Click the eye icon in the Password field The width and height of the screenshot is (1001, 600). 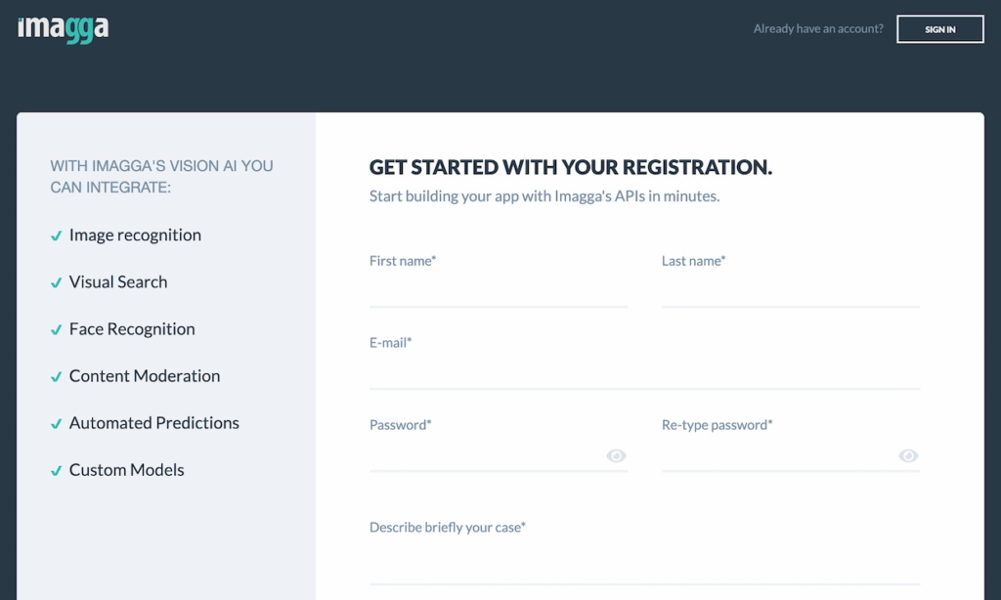pyautogui.click(x=616, y=455)
